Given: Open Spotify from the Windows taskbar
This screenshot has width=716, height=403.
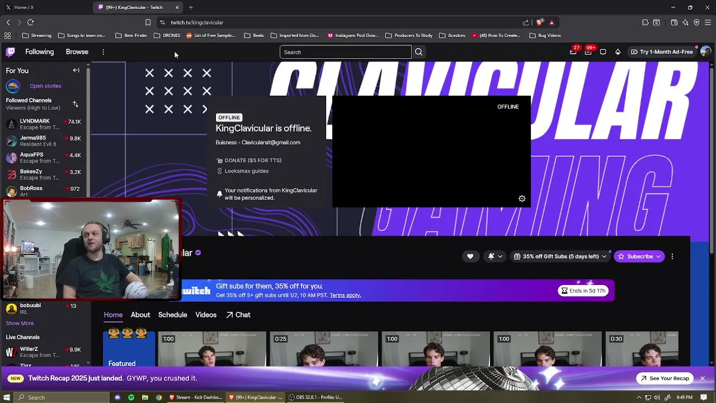Looking at the screenshot, I should pyautogui.click(x=131, y=397).
